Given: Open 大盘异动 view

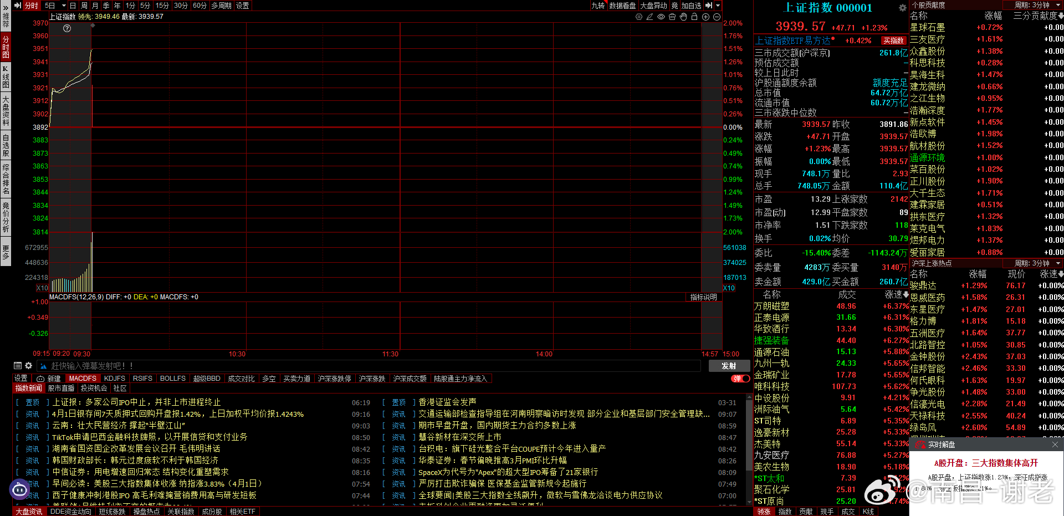Looking at the screenshot, I should (654, 6).
